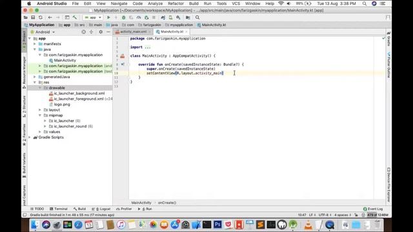Collapse the app module node

point(30,39)
